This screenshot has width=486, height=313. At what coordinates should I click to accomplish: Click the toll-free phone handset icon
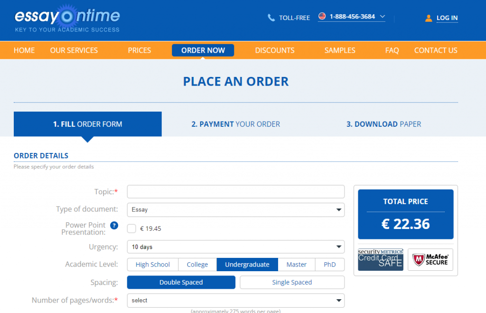[271, 18]
